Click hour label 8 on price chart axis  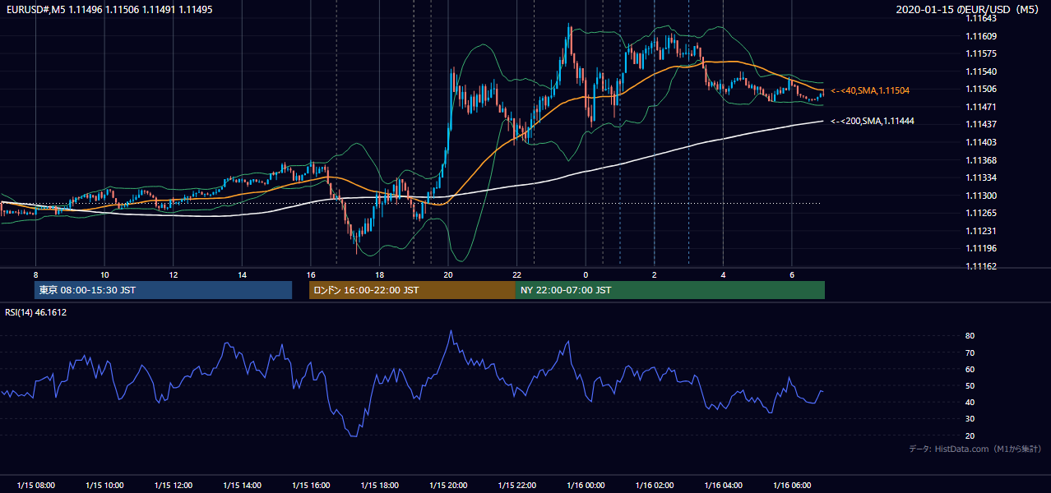click(x=36, y=274)
